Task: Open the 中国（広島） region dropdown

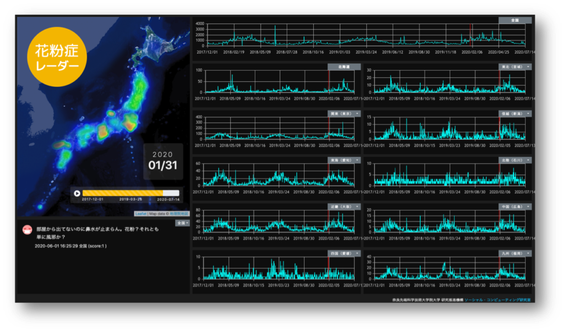Action: [516, 207]
